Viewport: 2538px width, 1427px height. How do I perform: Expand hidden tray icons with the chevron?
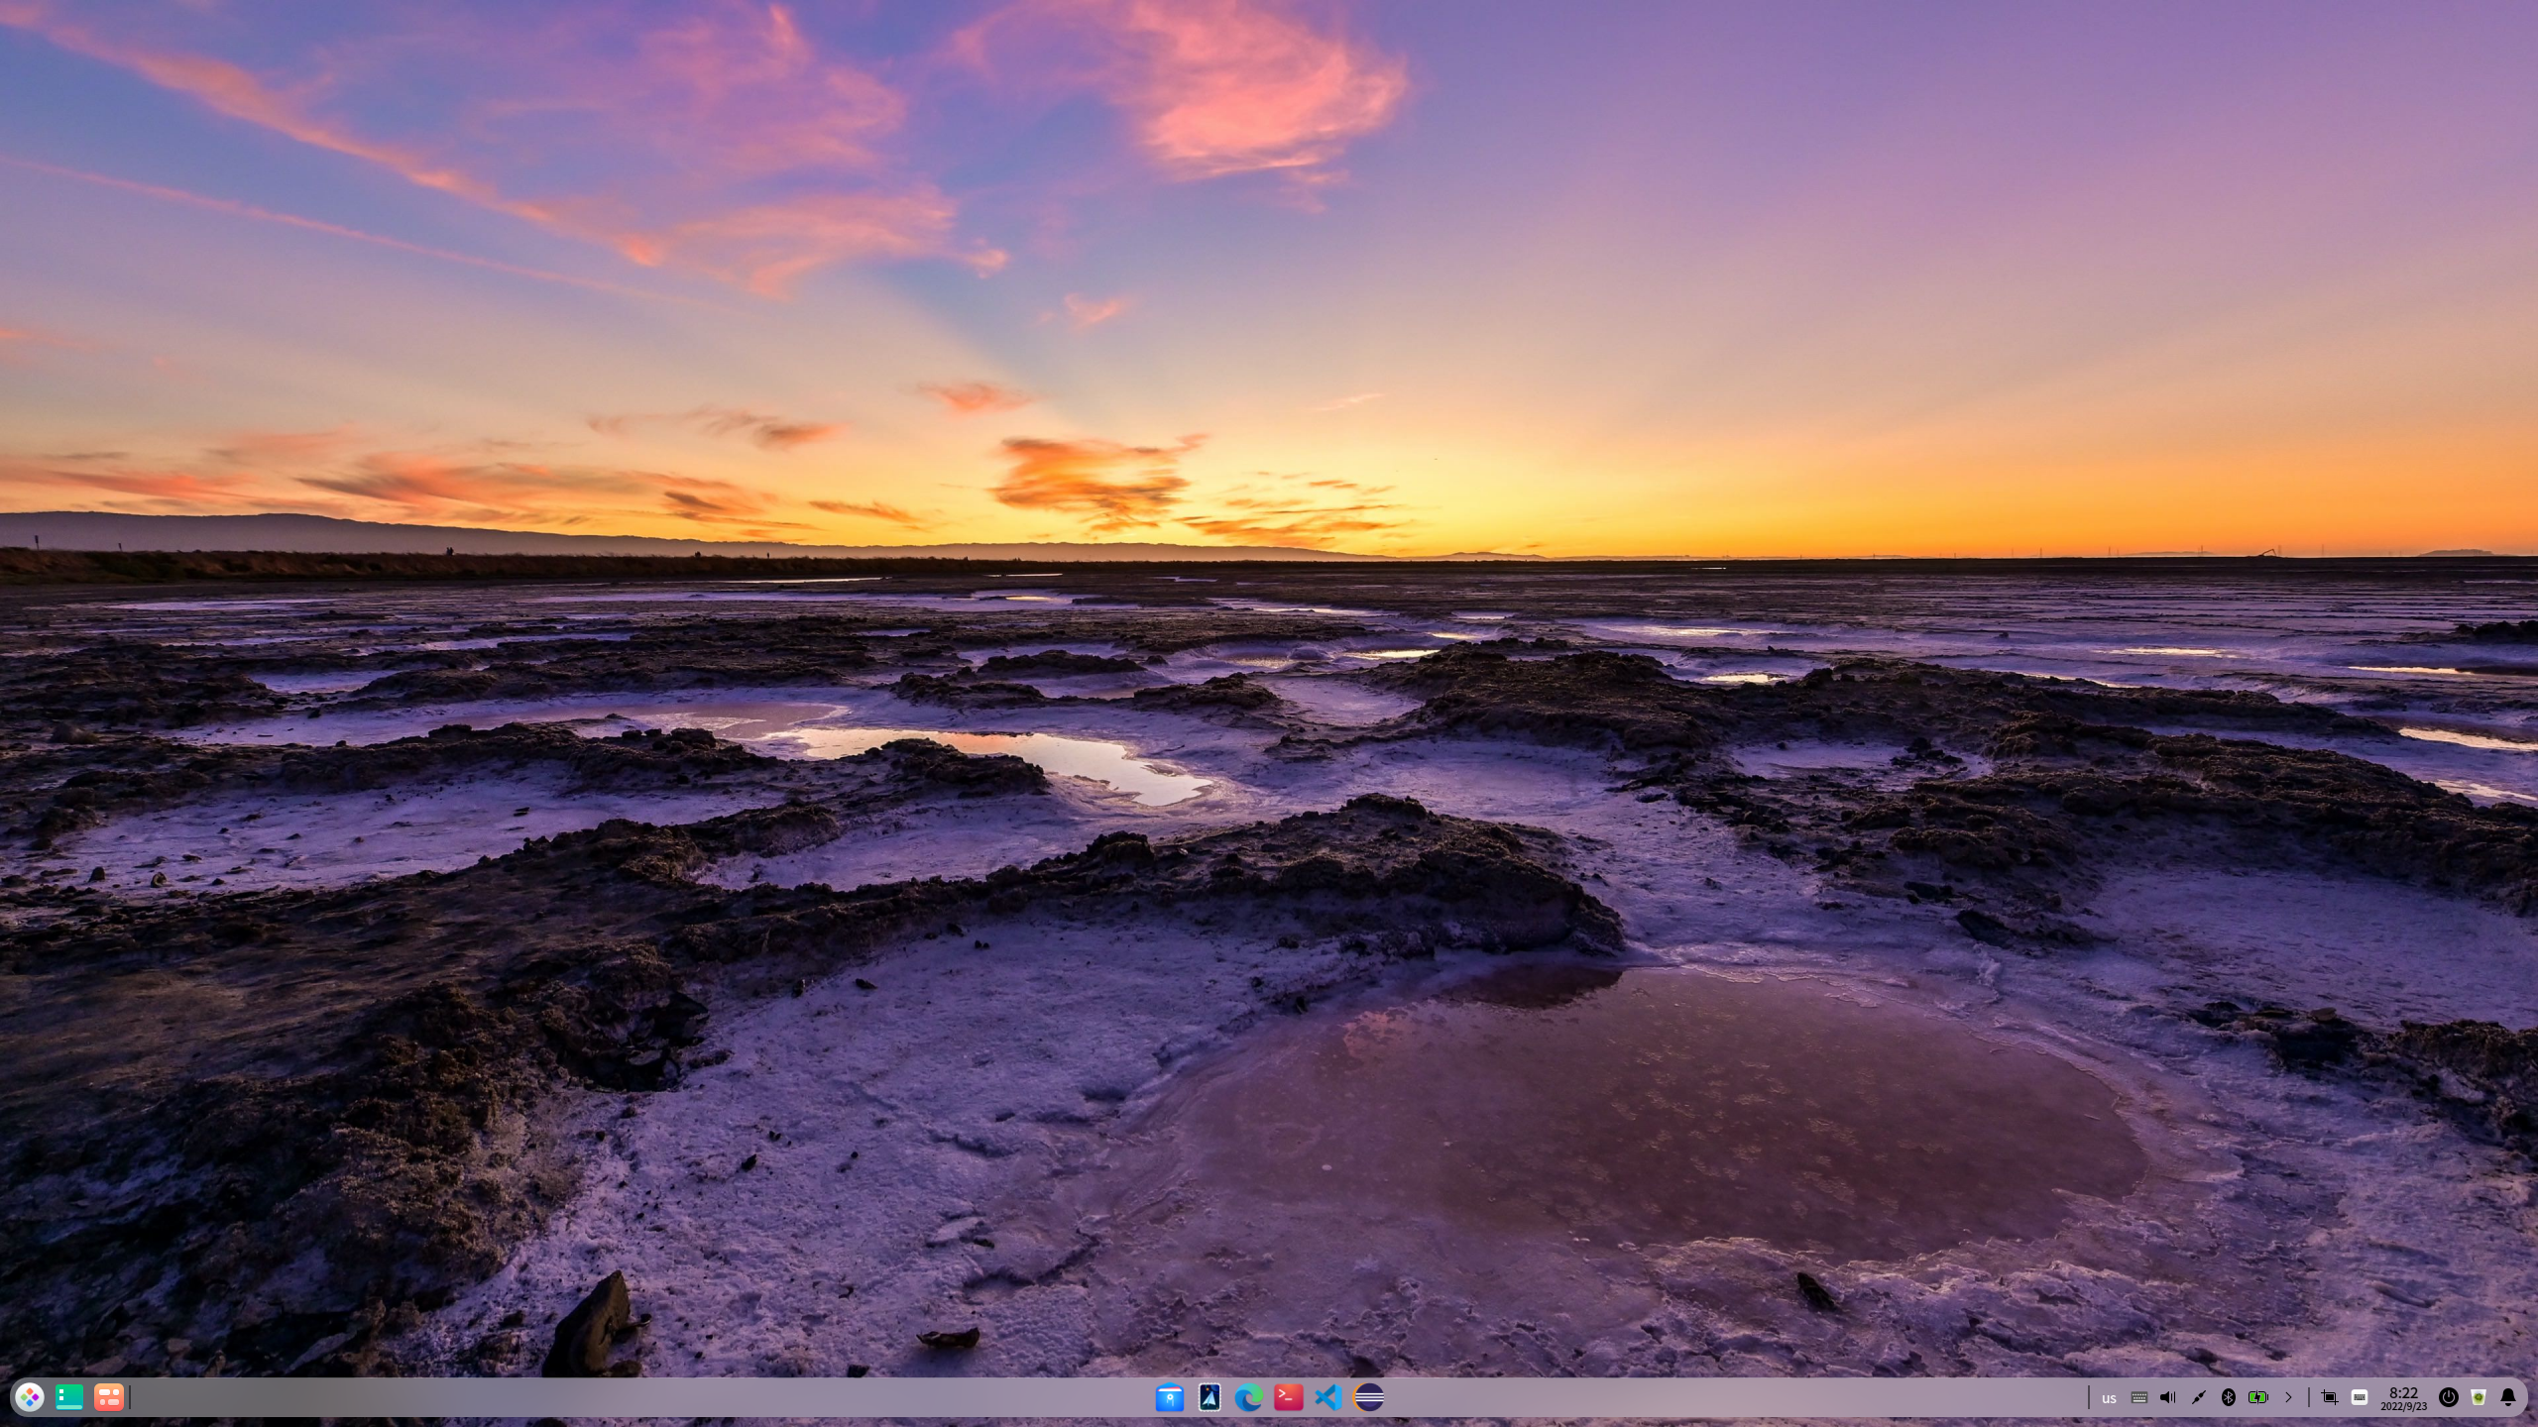click(x=2289, y=1397)
